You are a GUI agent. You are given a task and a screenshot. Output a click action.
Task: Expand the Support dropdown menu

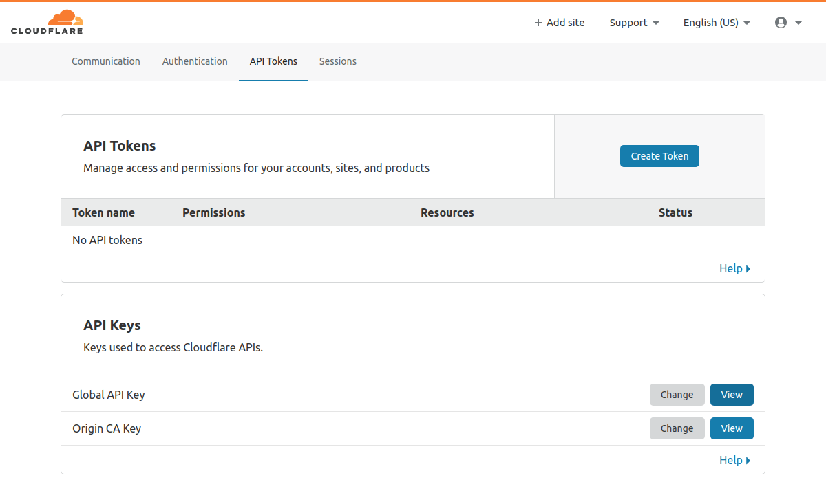pos(634,23)
